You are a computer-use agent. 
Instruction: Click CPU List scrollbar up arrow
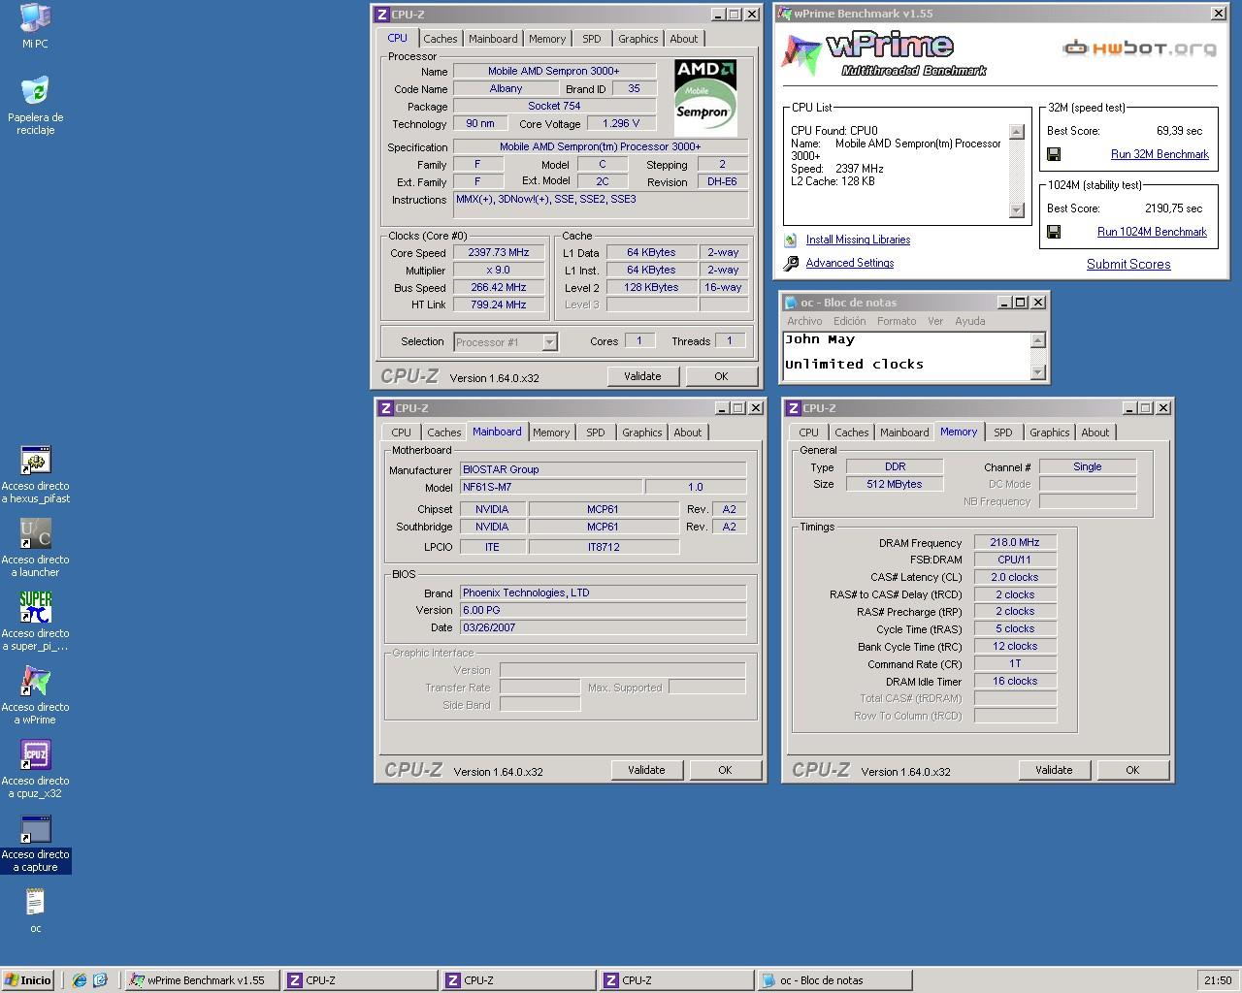pyautogui.click(x=1017, y=132)
